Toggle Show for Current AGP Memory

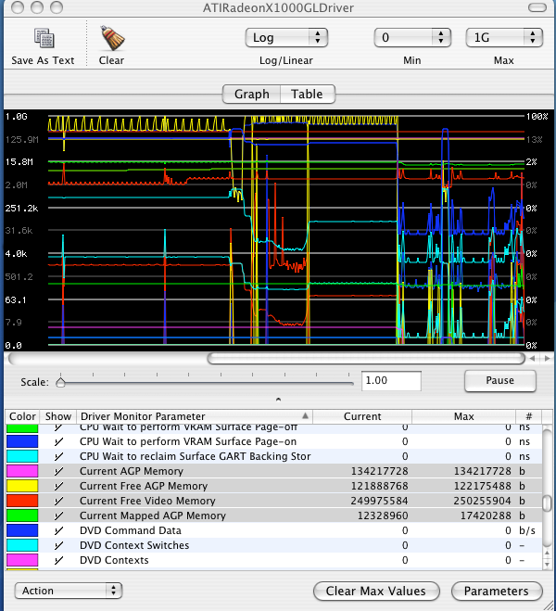coord(58,471)
